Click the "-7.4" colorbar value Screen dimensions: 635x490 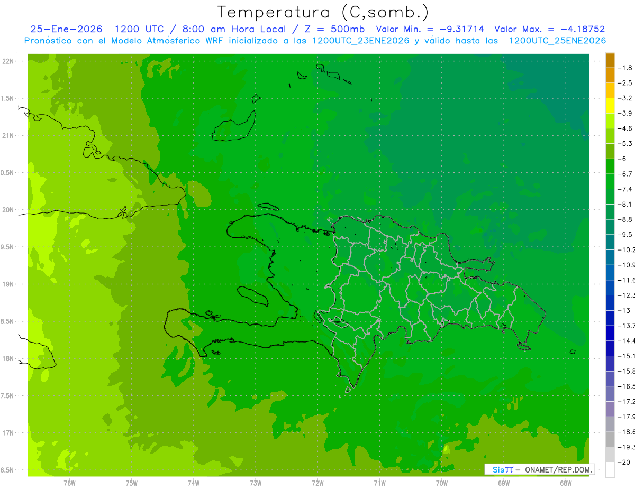625,189
